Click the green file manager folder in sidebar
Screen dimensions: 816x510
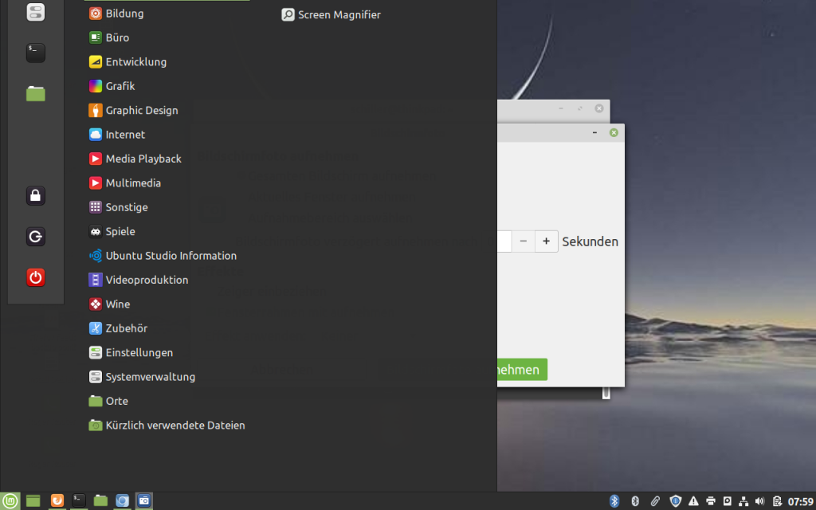click(x=35, y=93)
